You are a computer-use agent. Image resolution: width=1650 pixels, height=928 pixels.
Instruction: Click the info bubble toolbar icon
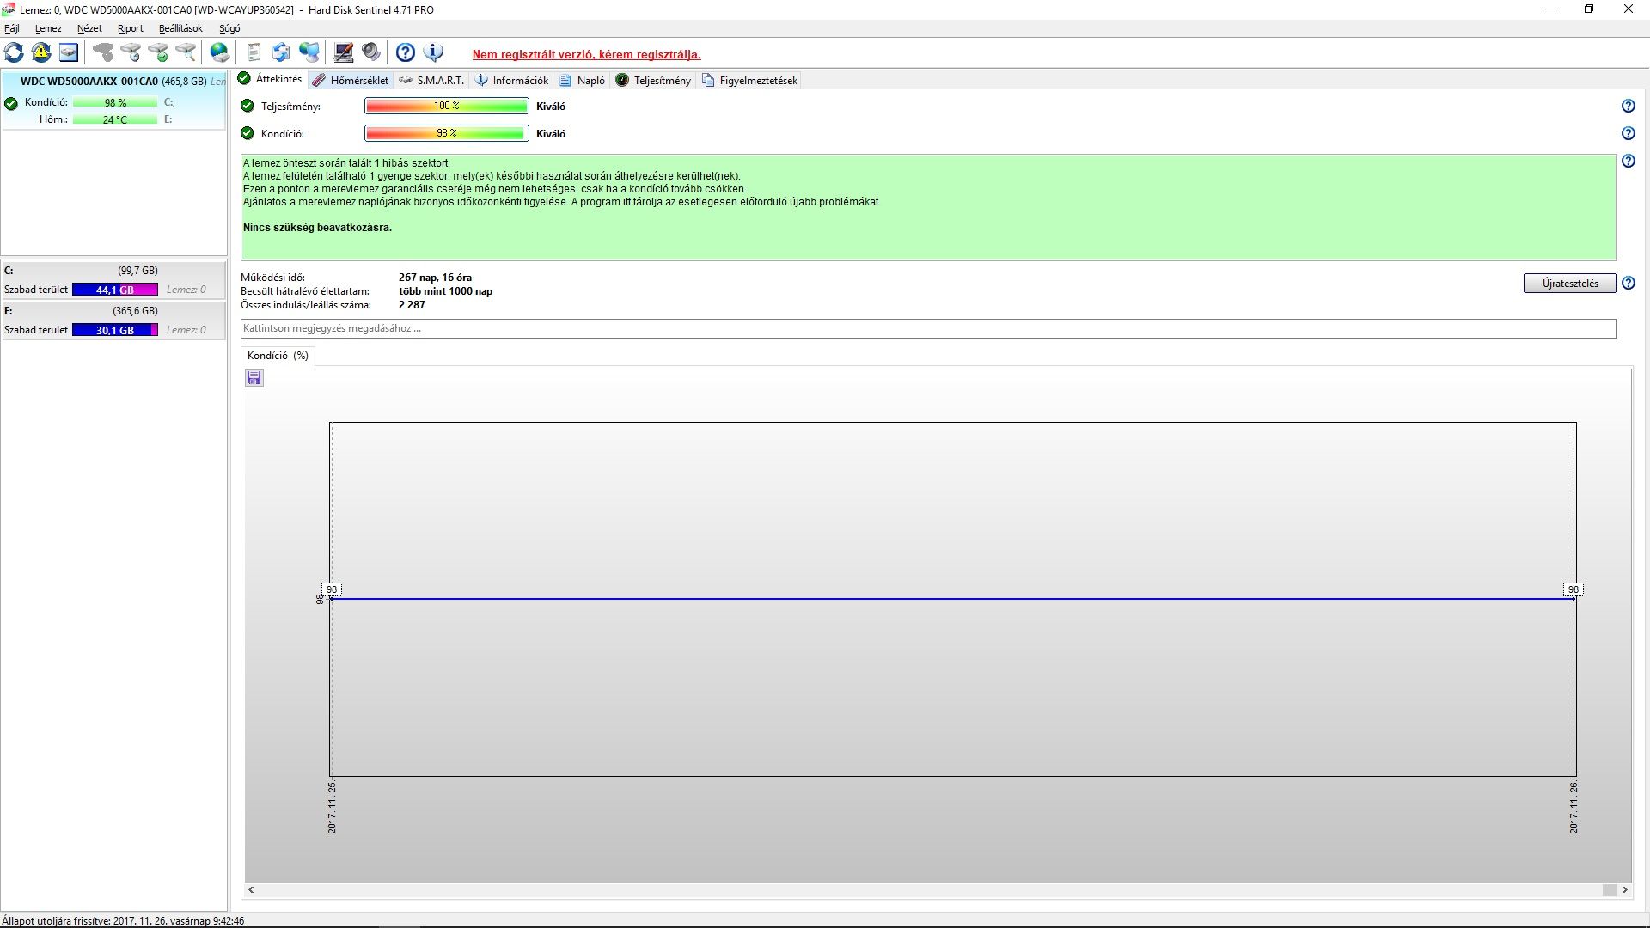tap(434, 52)
